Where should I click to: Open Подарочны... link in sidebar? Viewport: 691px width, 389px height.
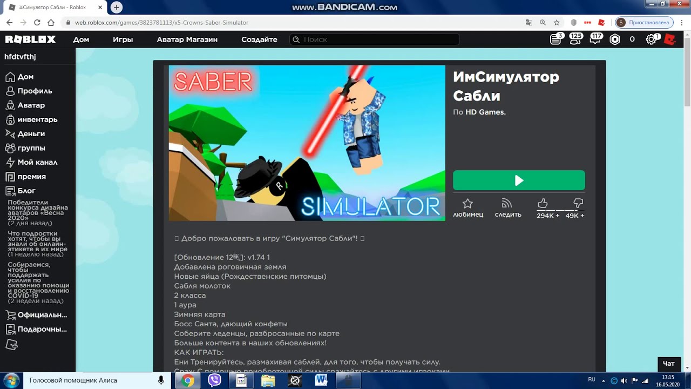(42, 329)
